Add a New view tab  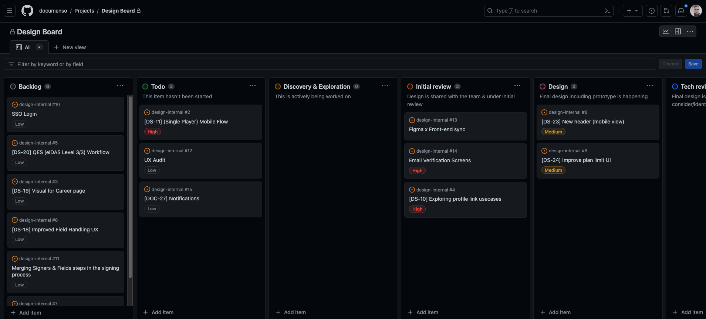coord(70,47)
